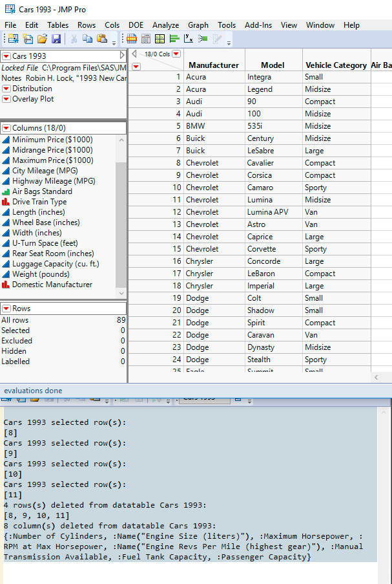Click the evaluations done status text
Screen dimensions: 392x584
33,391
